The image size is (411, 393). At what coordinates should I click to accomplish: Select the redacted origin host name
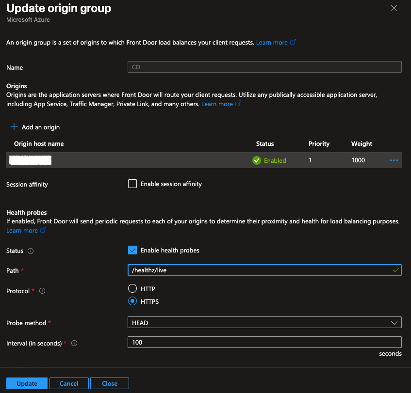pos(31,160)
